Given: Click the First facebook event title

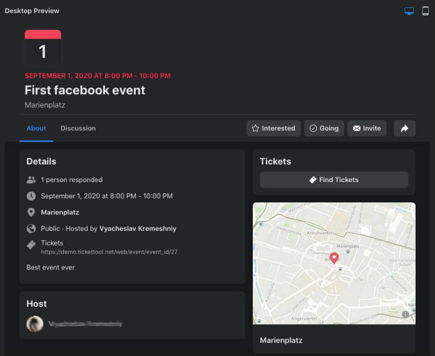Looking at the screenshot, I should pyautogui.click(x=85, y=90).
